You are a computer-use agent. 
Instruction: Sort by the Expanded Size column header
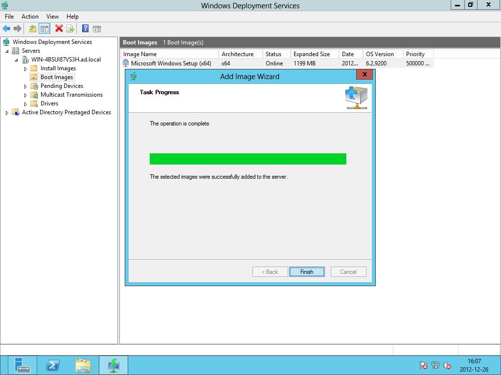coord(315,54)
